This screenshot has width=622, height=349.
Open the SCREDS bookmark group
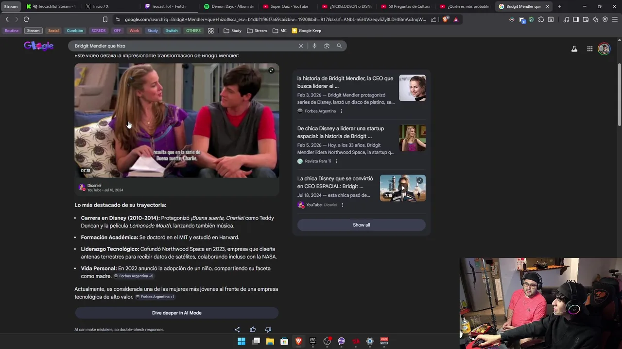[x=98, y=31]
